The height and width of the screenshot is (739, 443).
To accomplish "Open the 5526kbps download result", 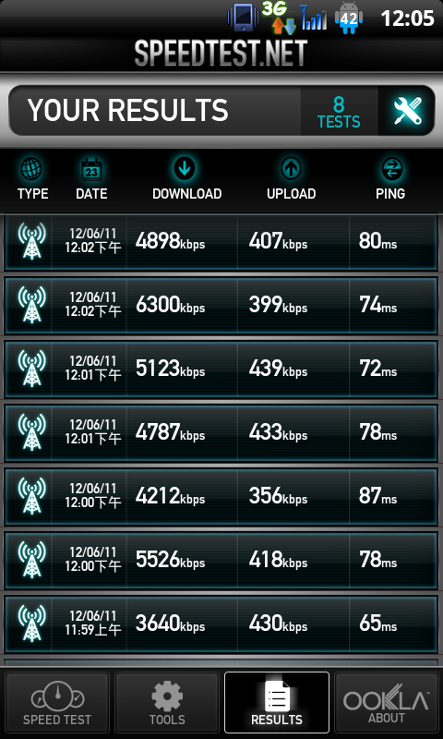I will point(221,561).
